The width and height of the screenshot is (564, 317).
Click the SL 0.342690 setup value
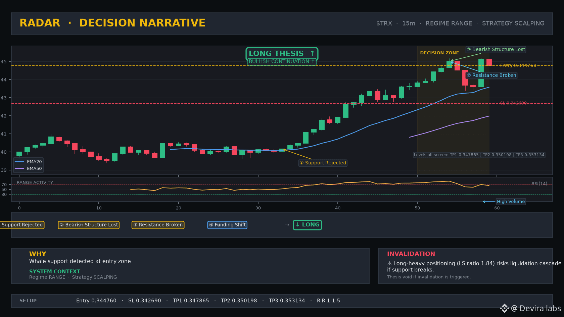pos(145,301)
